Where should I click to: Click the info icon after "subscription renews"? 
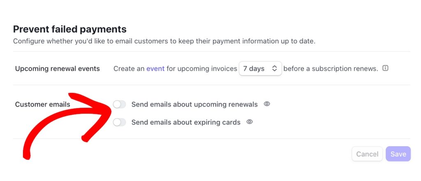(385, 68)
